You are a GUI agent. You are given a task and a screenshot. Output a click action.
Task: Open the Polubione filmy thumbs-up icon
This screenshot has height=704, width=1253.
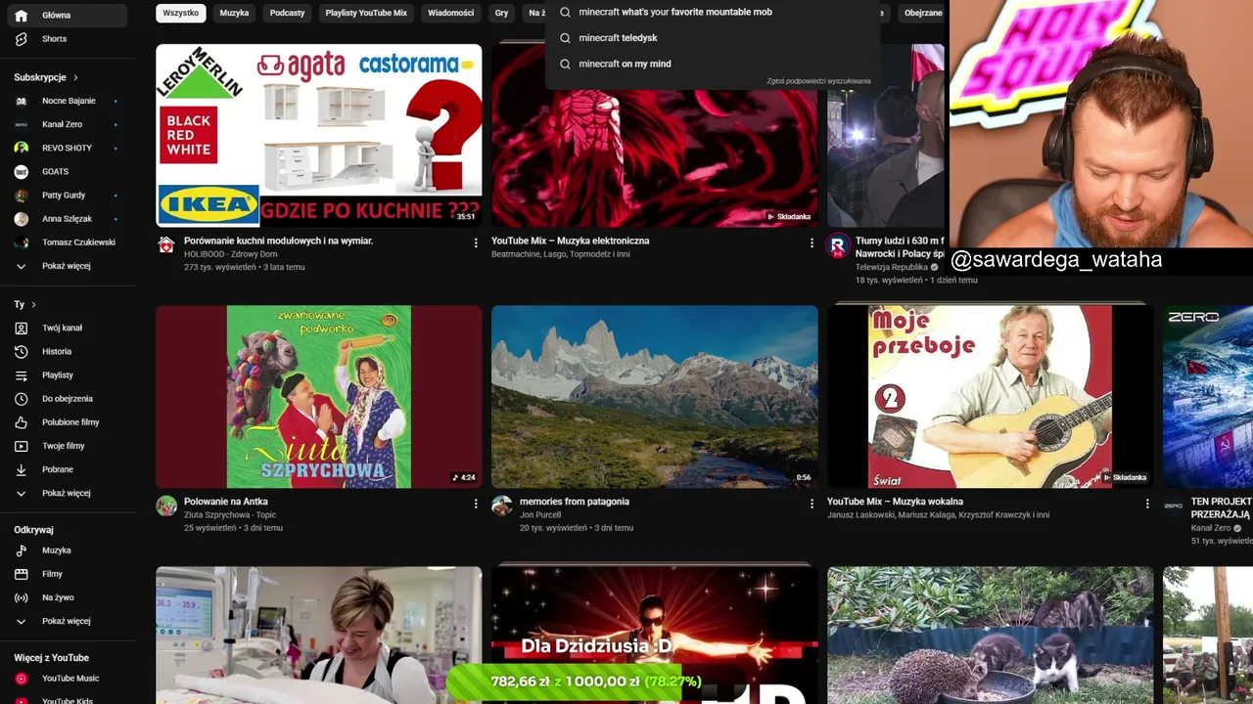pos(21,422)
